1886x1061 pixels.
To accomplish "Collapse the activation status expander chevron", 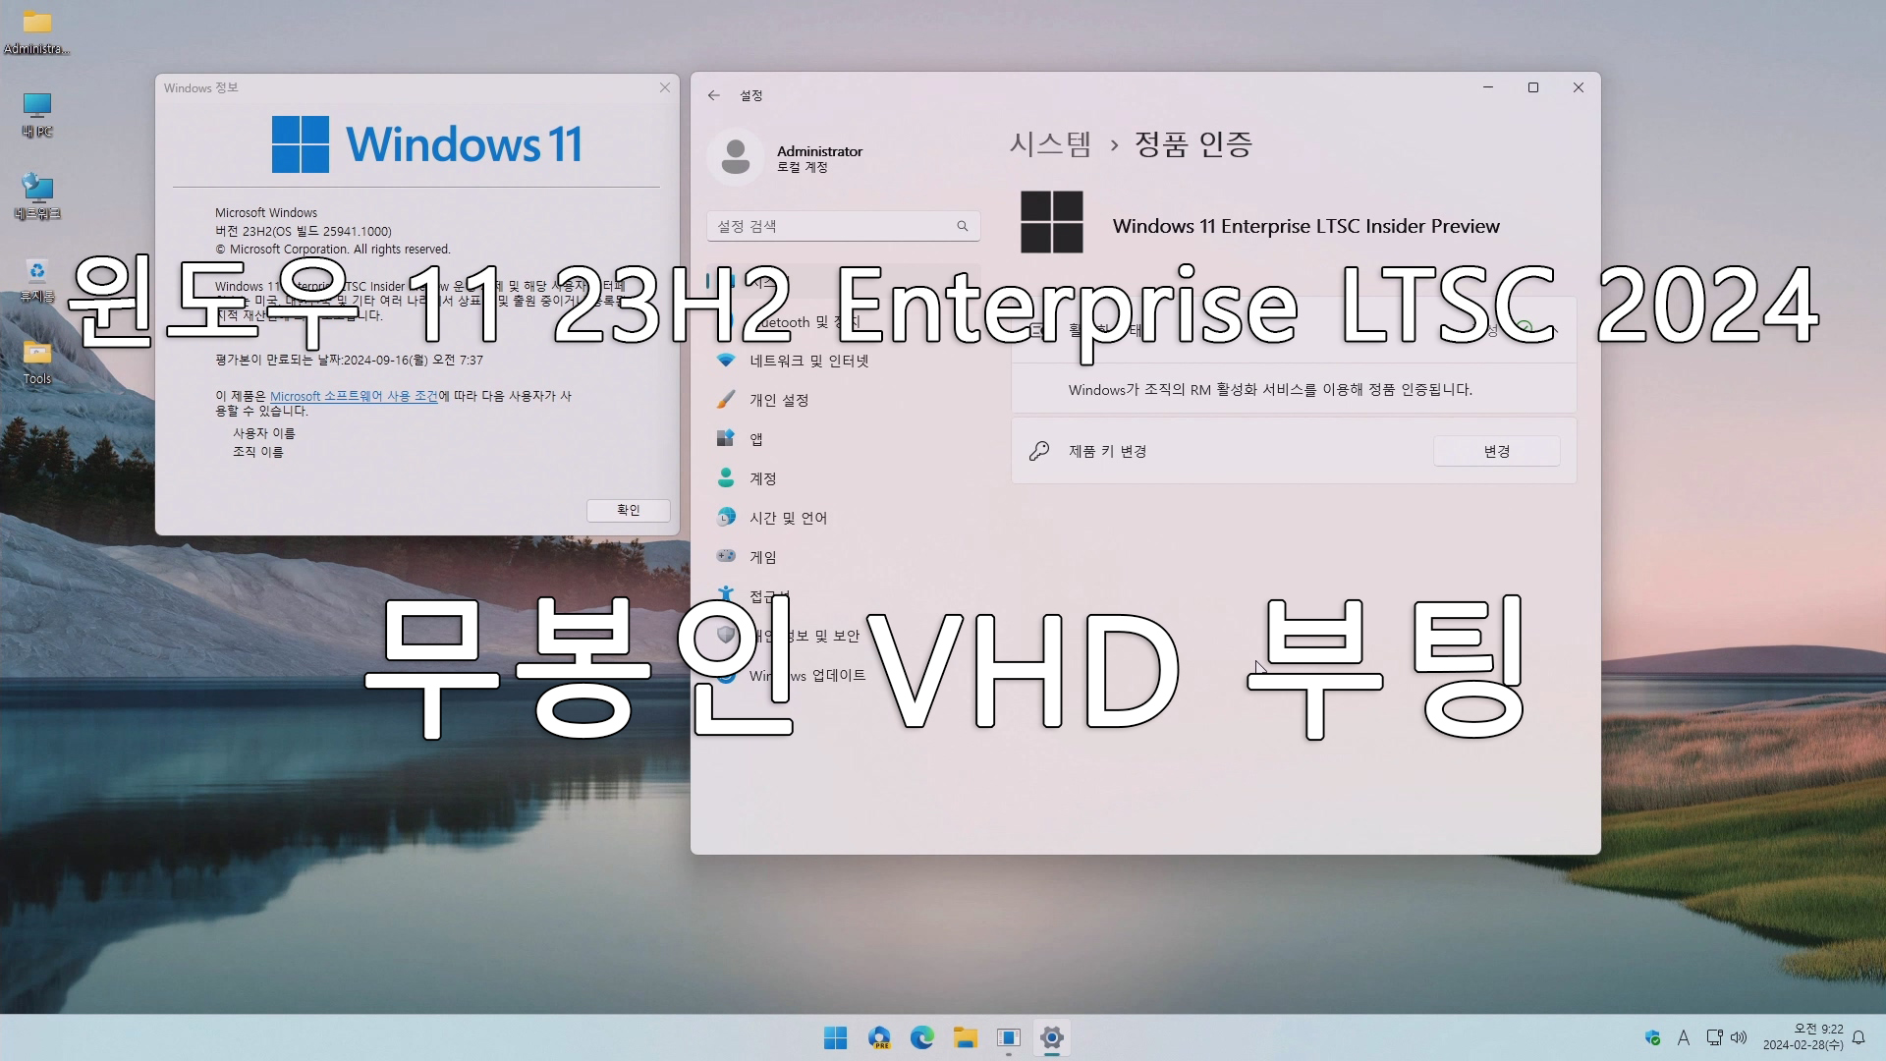I will click(x=1555, y=330).
